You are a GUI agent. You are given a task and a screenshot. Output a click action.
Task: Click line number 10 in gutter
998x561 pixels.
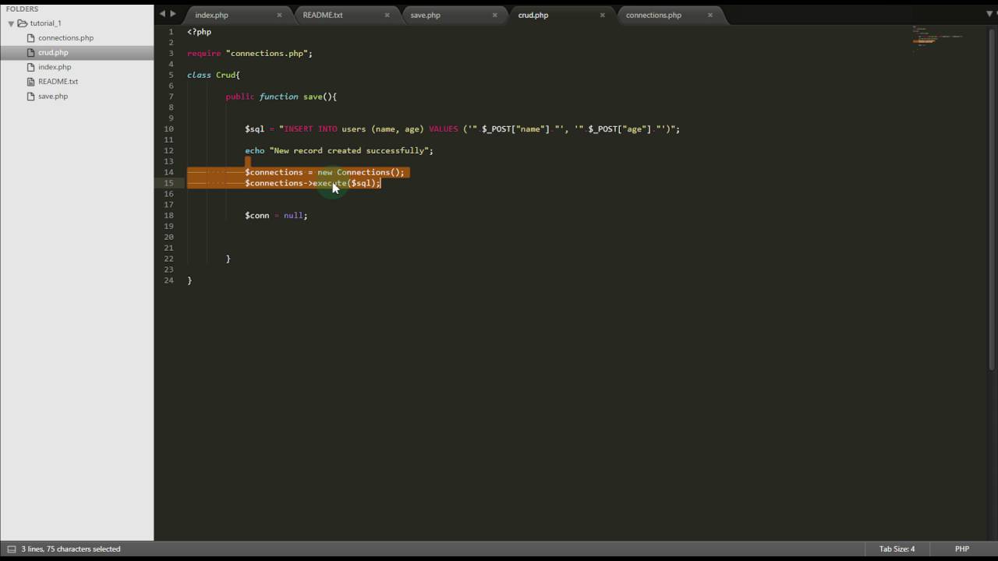point(168,129)
